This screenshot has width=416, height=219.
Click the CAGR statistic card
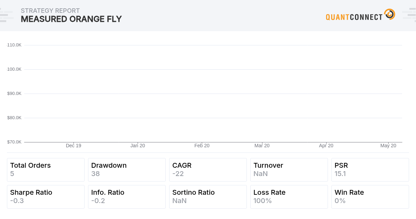tap(208, 170)
